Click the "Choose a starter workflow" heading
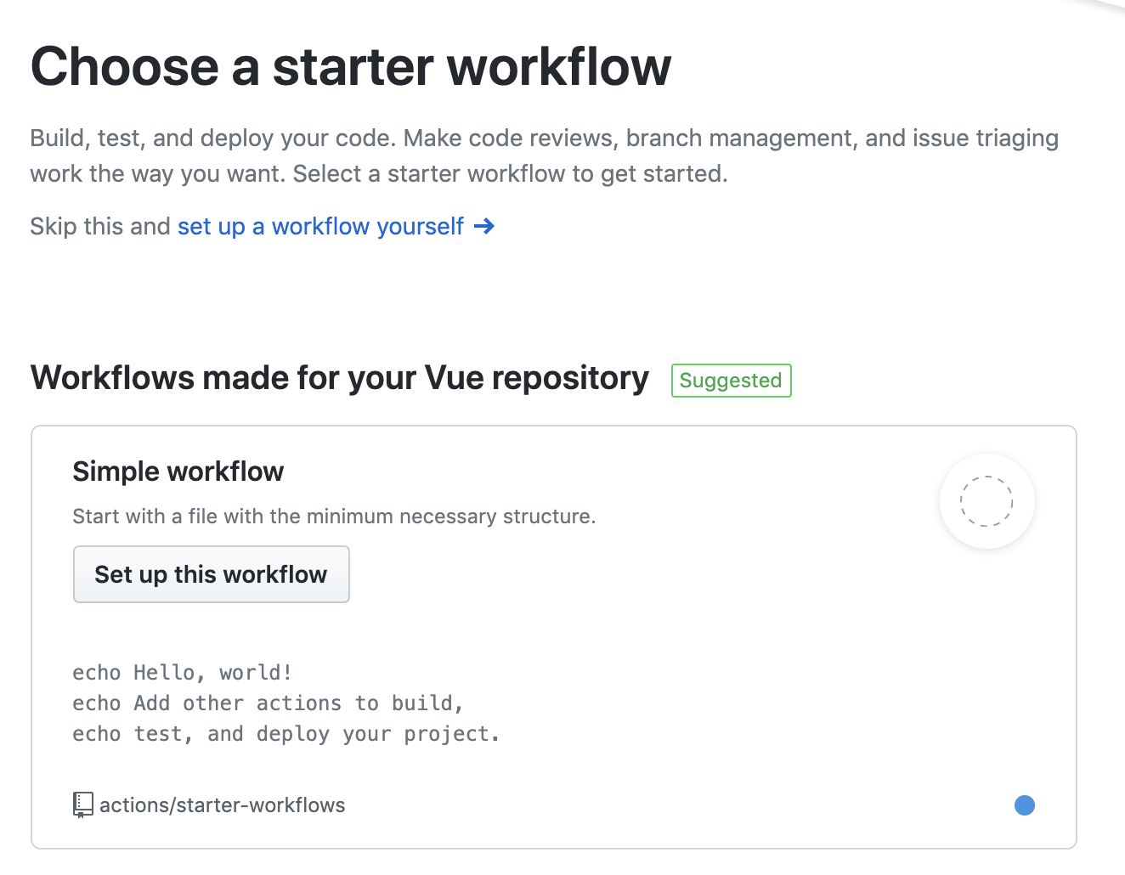 pos(351,66)
